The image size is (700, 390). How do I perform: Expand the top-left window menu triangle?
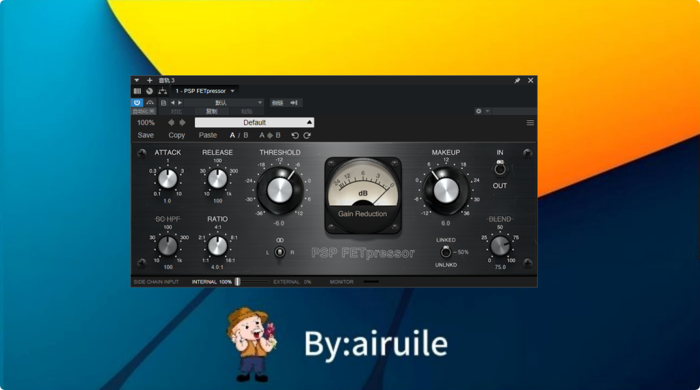click(x=137, y=81)
